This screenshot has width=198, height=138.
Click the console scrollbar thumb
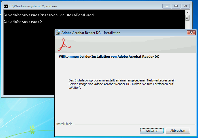[188, 18]
